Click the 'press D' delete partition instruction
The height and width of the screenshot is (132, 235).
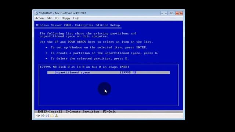(90, 59)
